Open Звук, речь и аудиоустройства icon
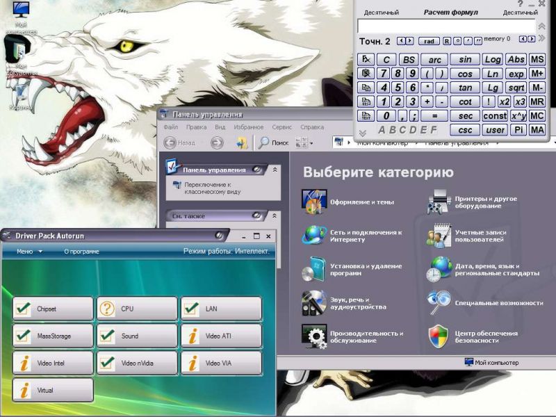This screenshot has height=417, width=556. click(313, 303)
